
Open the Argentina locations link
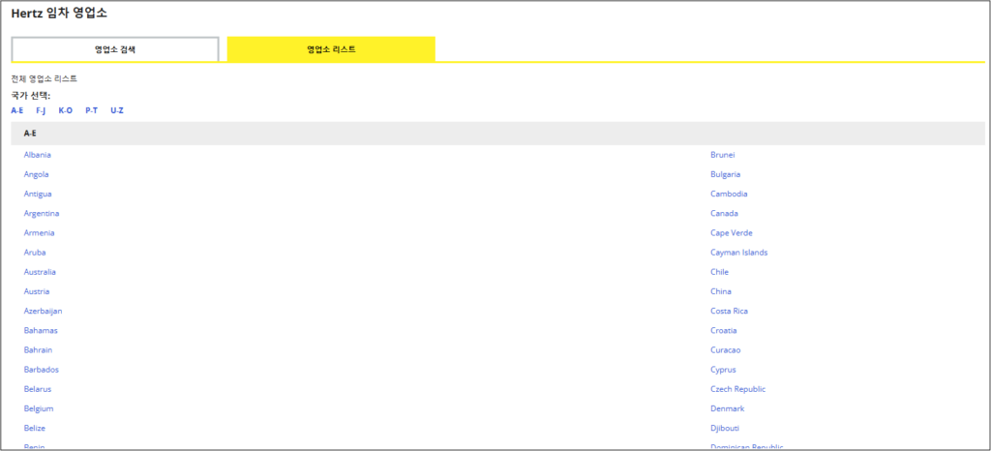tap(42, 214)
